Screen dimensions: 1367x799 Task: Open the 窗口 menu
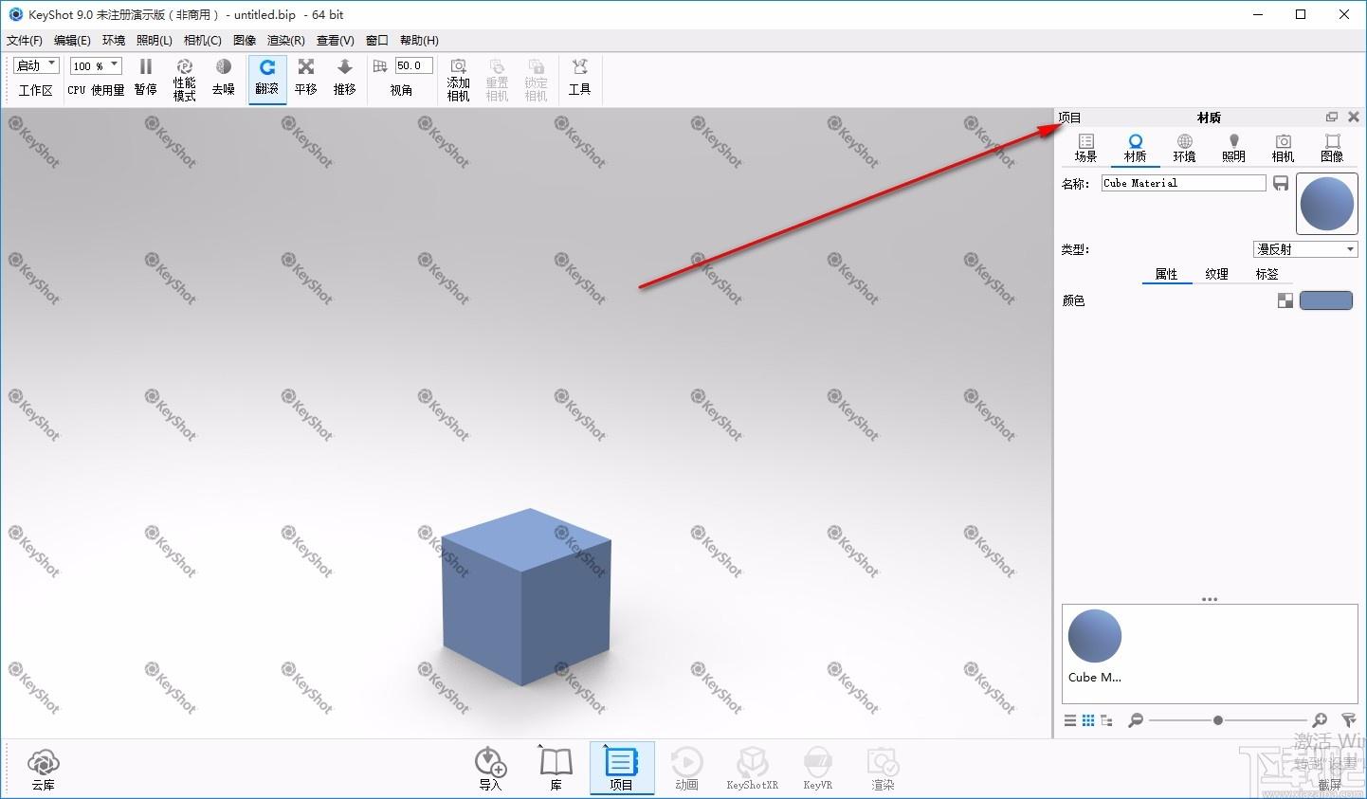pyautogui.click(x=377, y=40)
